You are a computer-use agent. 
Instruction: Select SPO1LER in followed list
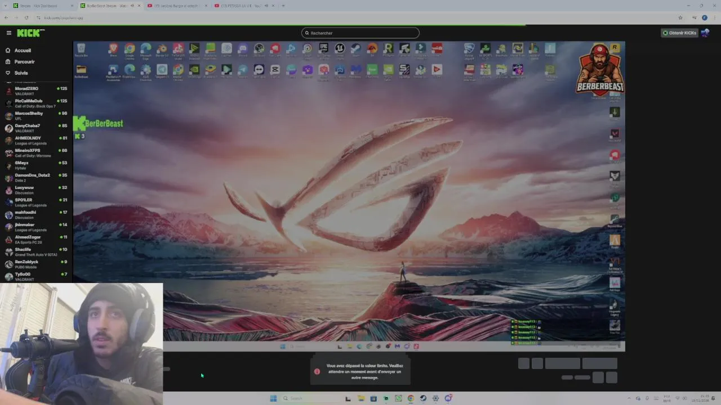(36, 202)
